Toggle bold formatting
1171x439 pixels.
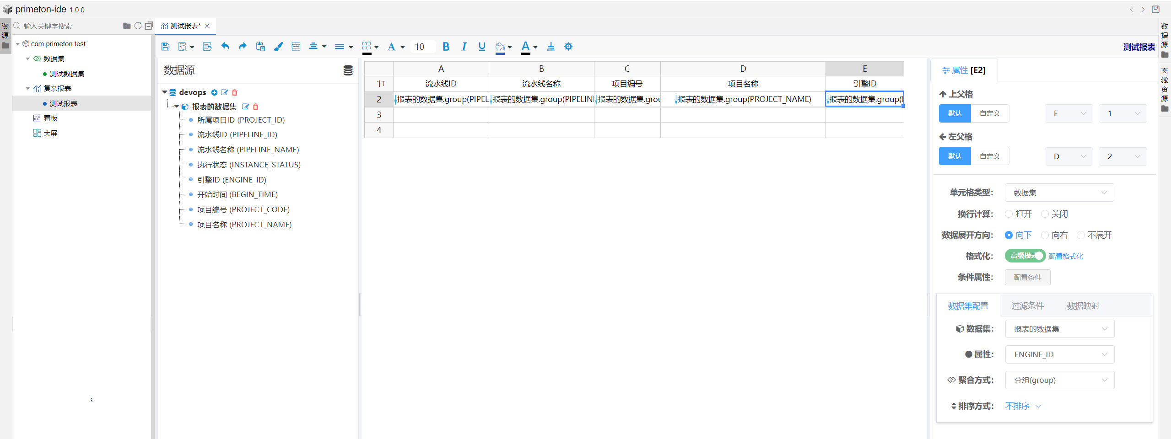446,47
